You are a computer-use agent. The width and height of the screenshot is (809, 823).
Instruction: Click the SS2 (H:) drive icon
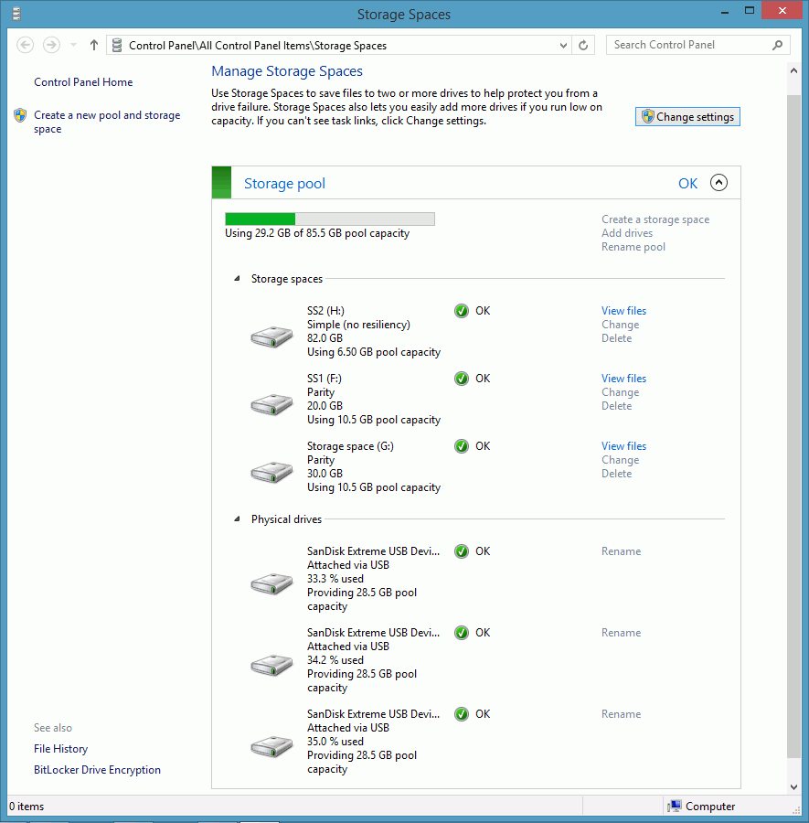[x=271, y=337]
